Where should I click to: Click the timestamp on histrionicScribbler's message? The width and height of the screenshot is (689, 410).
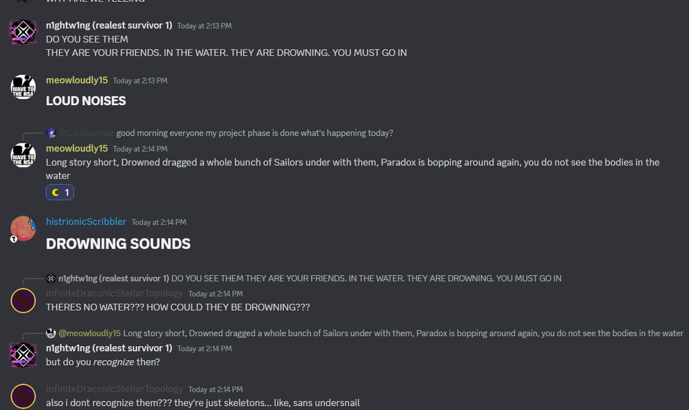[159, 222]
